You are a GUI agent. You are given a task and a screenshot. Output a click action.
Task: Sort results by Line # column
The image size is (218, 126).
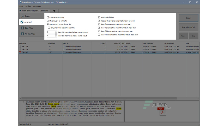99,43
